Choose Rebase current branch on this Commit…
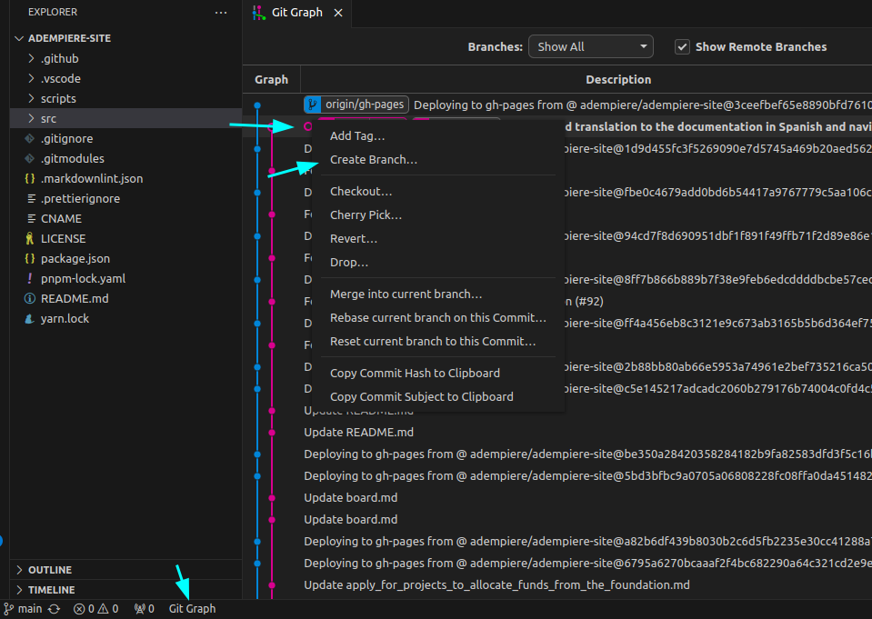 point(438,317)
